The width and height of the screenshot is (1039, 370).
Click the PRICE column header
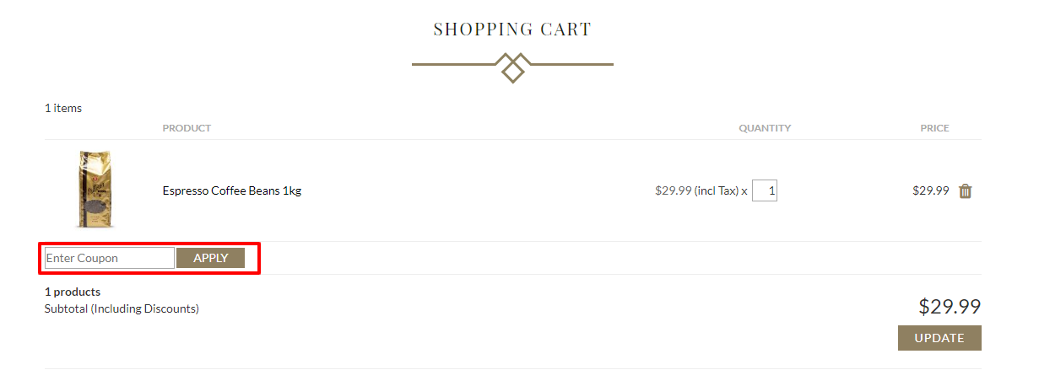[x=934, y=128]
